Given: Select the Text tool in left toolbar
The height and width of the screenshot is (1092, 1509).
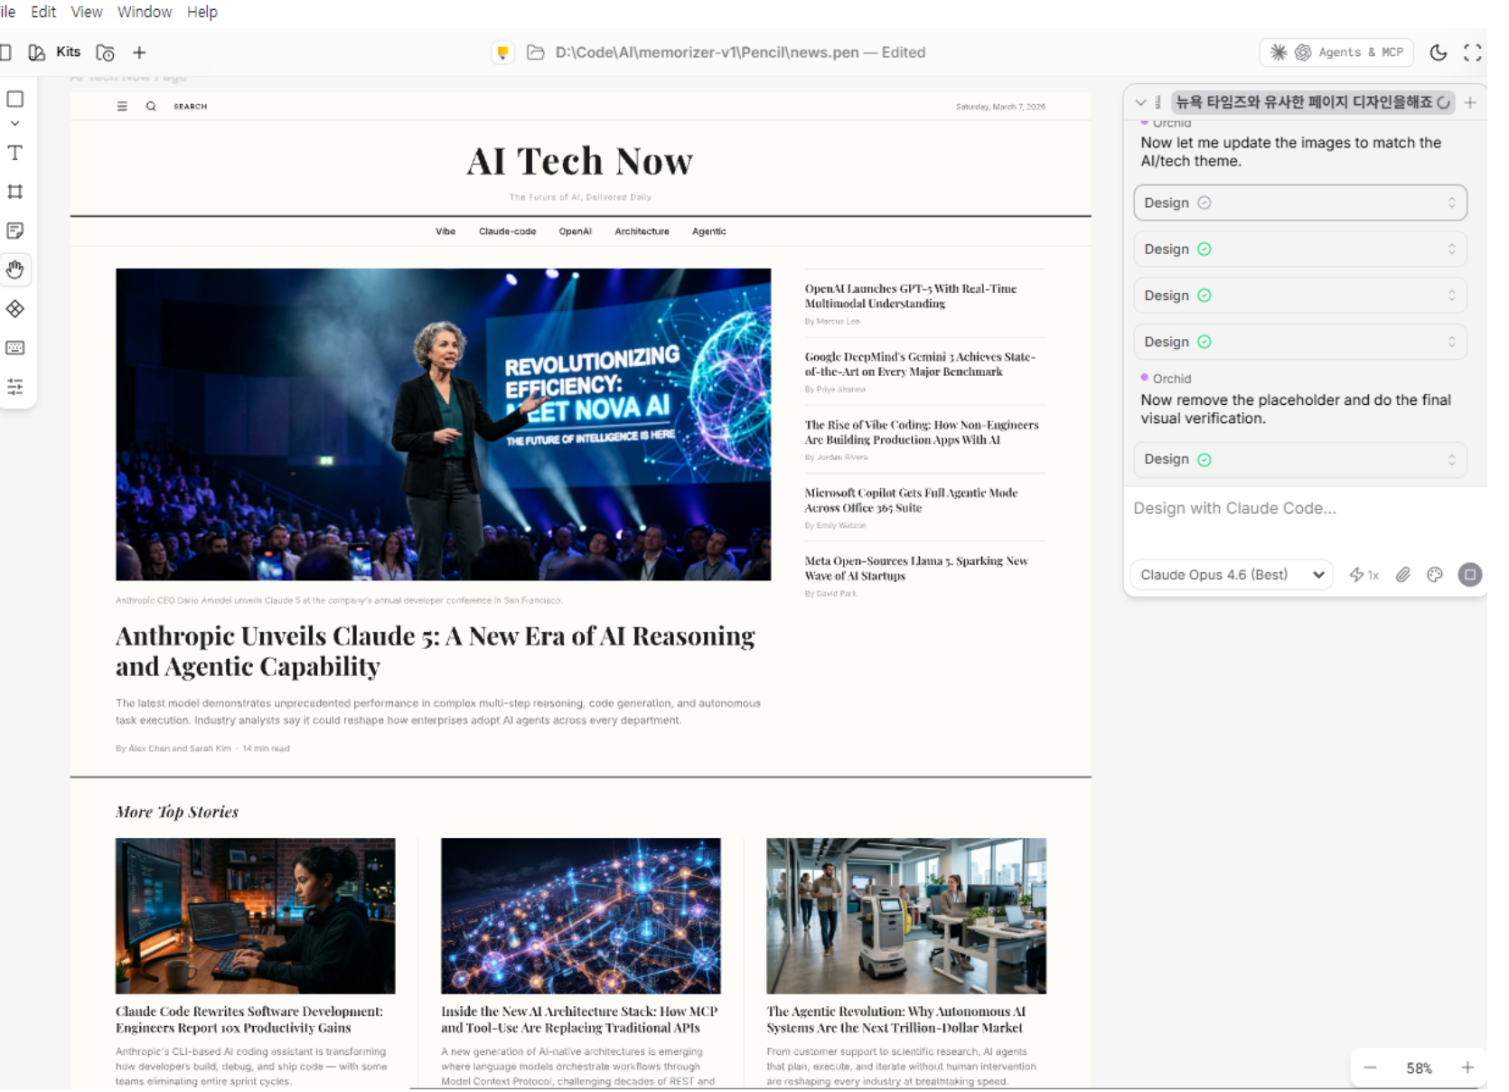Looking at the screenshot, I should [15, 153].
